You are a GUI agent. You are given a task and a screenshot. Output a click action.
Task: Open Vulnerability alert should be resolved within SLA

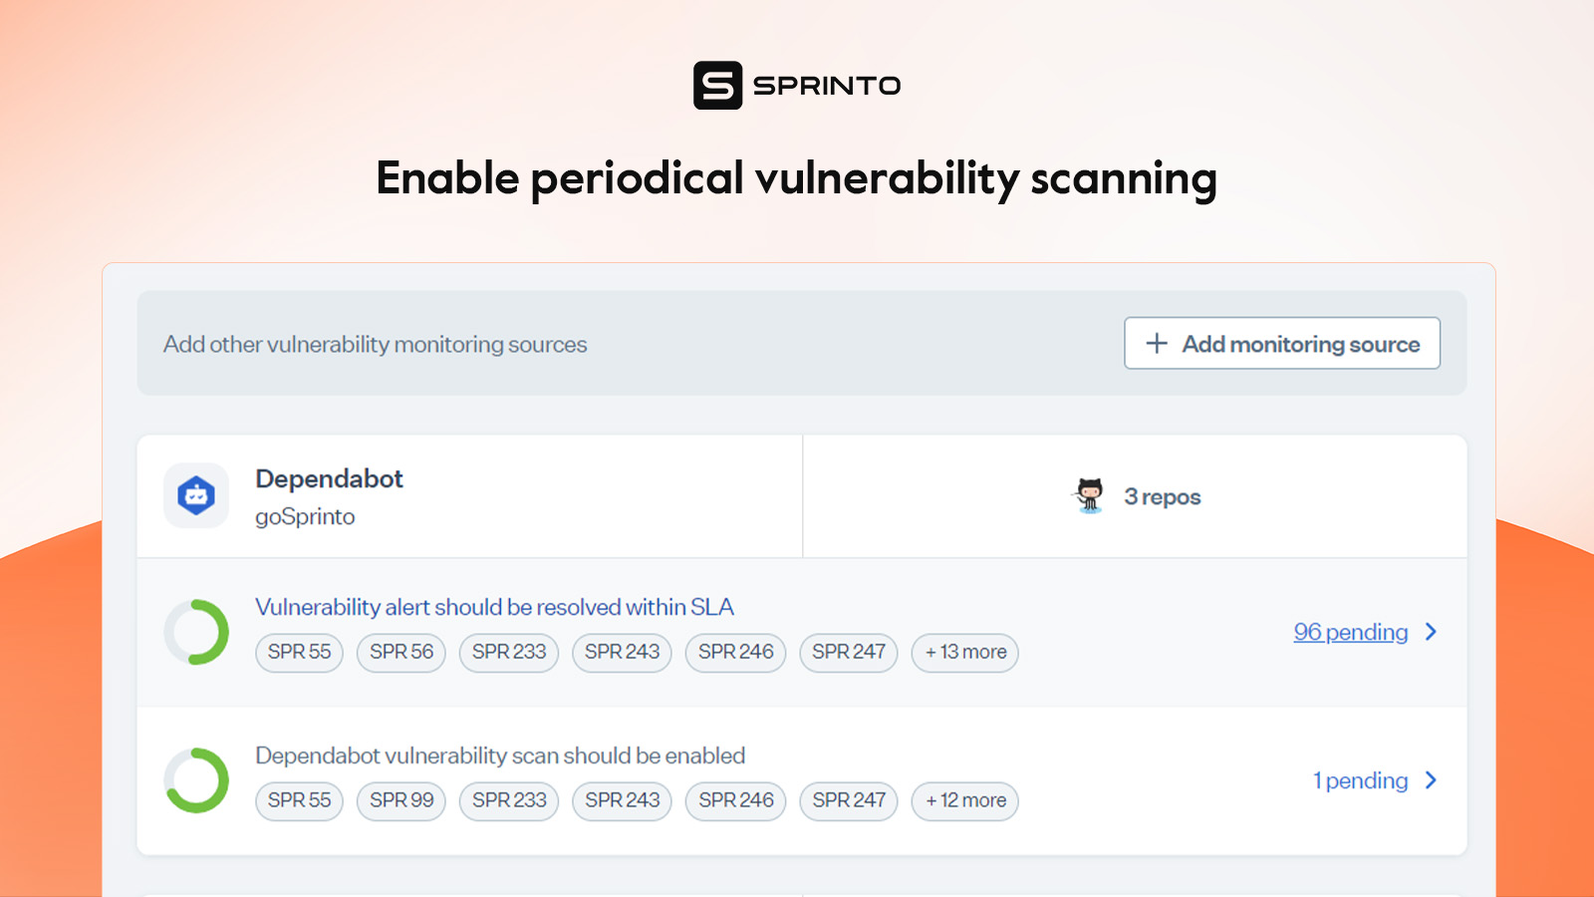click(x=494, y=607)
